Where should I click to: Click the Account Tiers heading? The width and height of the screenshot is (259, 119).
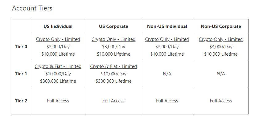tap(32, 8)
